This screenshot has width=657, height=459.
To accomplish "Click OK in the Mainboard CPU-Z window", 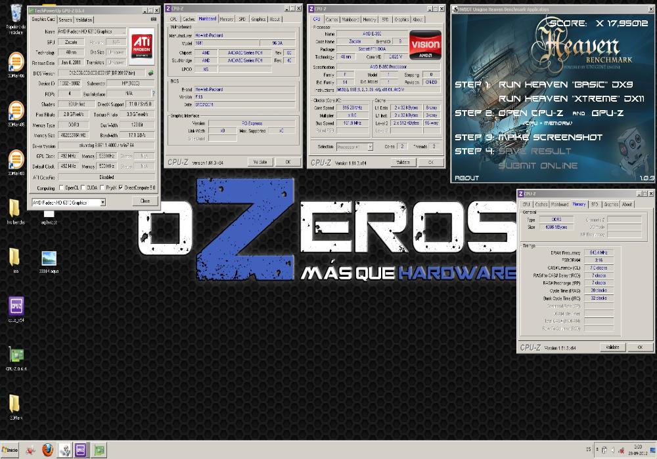I will (288, 162).
